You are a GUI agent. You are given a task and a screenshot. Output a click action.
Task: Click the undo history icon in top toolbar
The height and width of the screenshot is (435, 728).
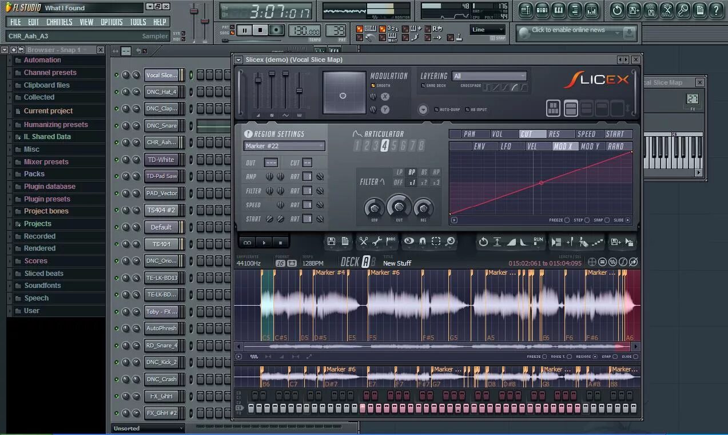[x=618, y=10]
